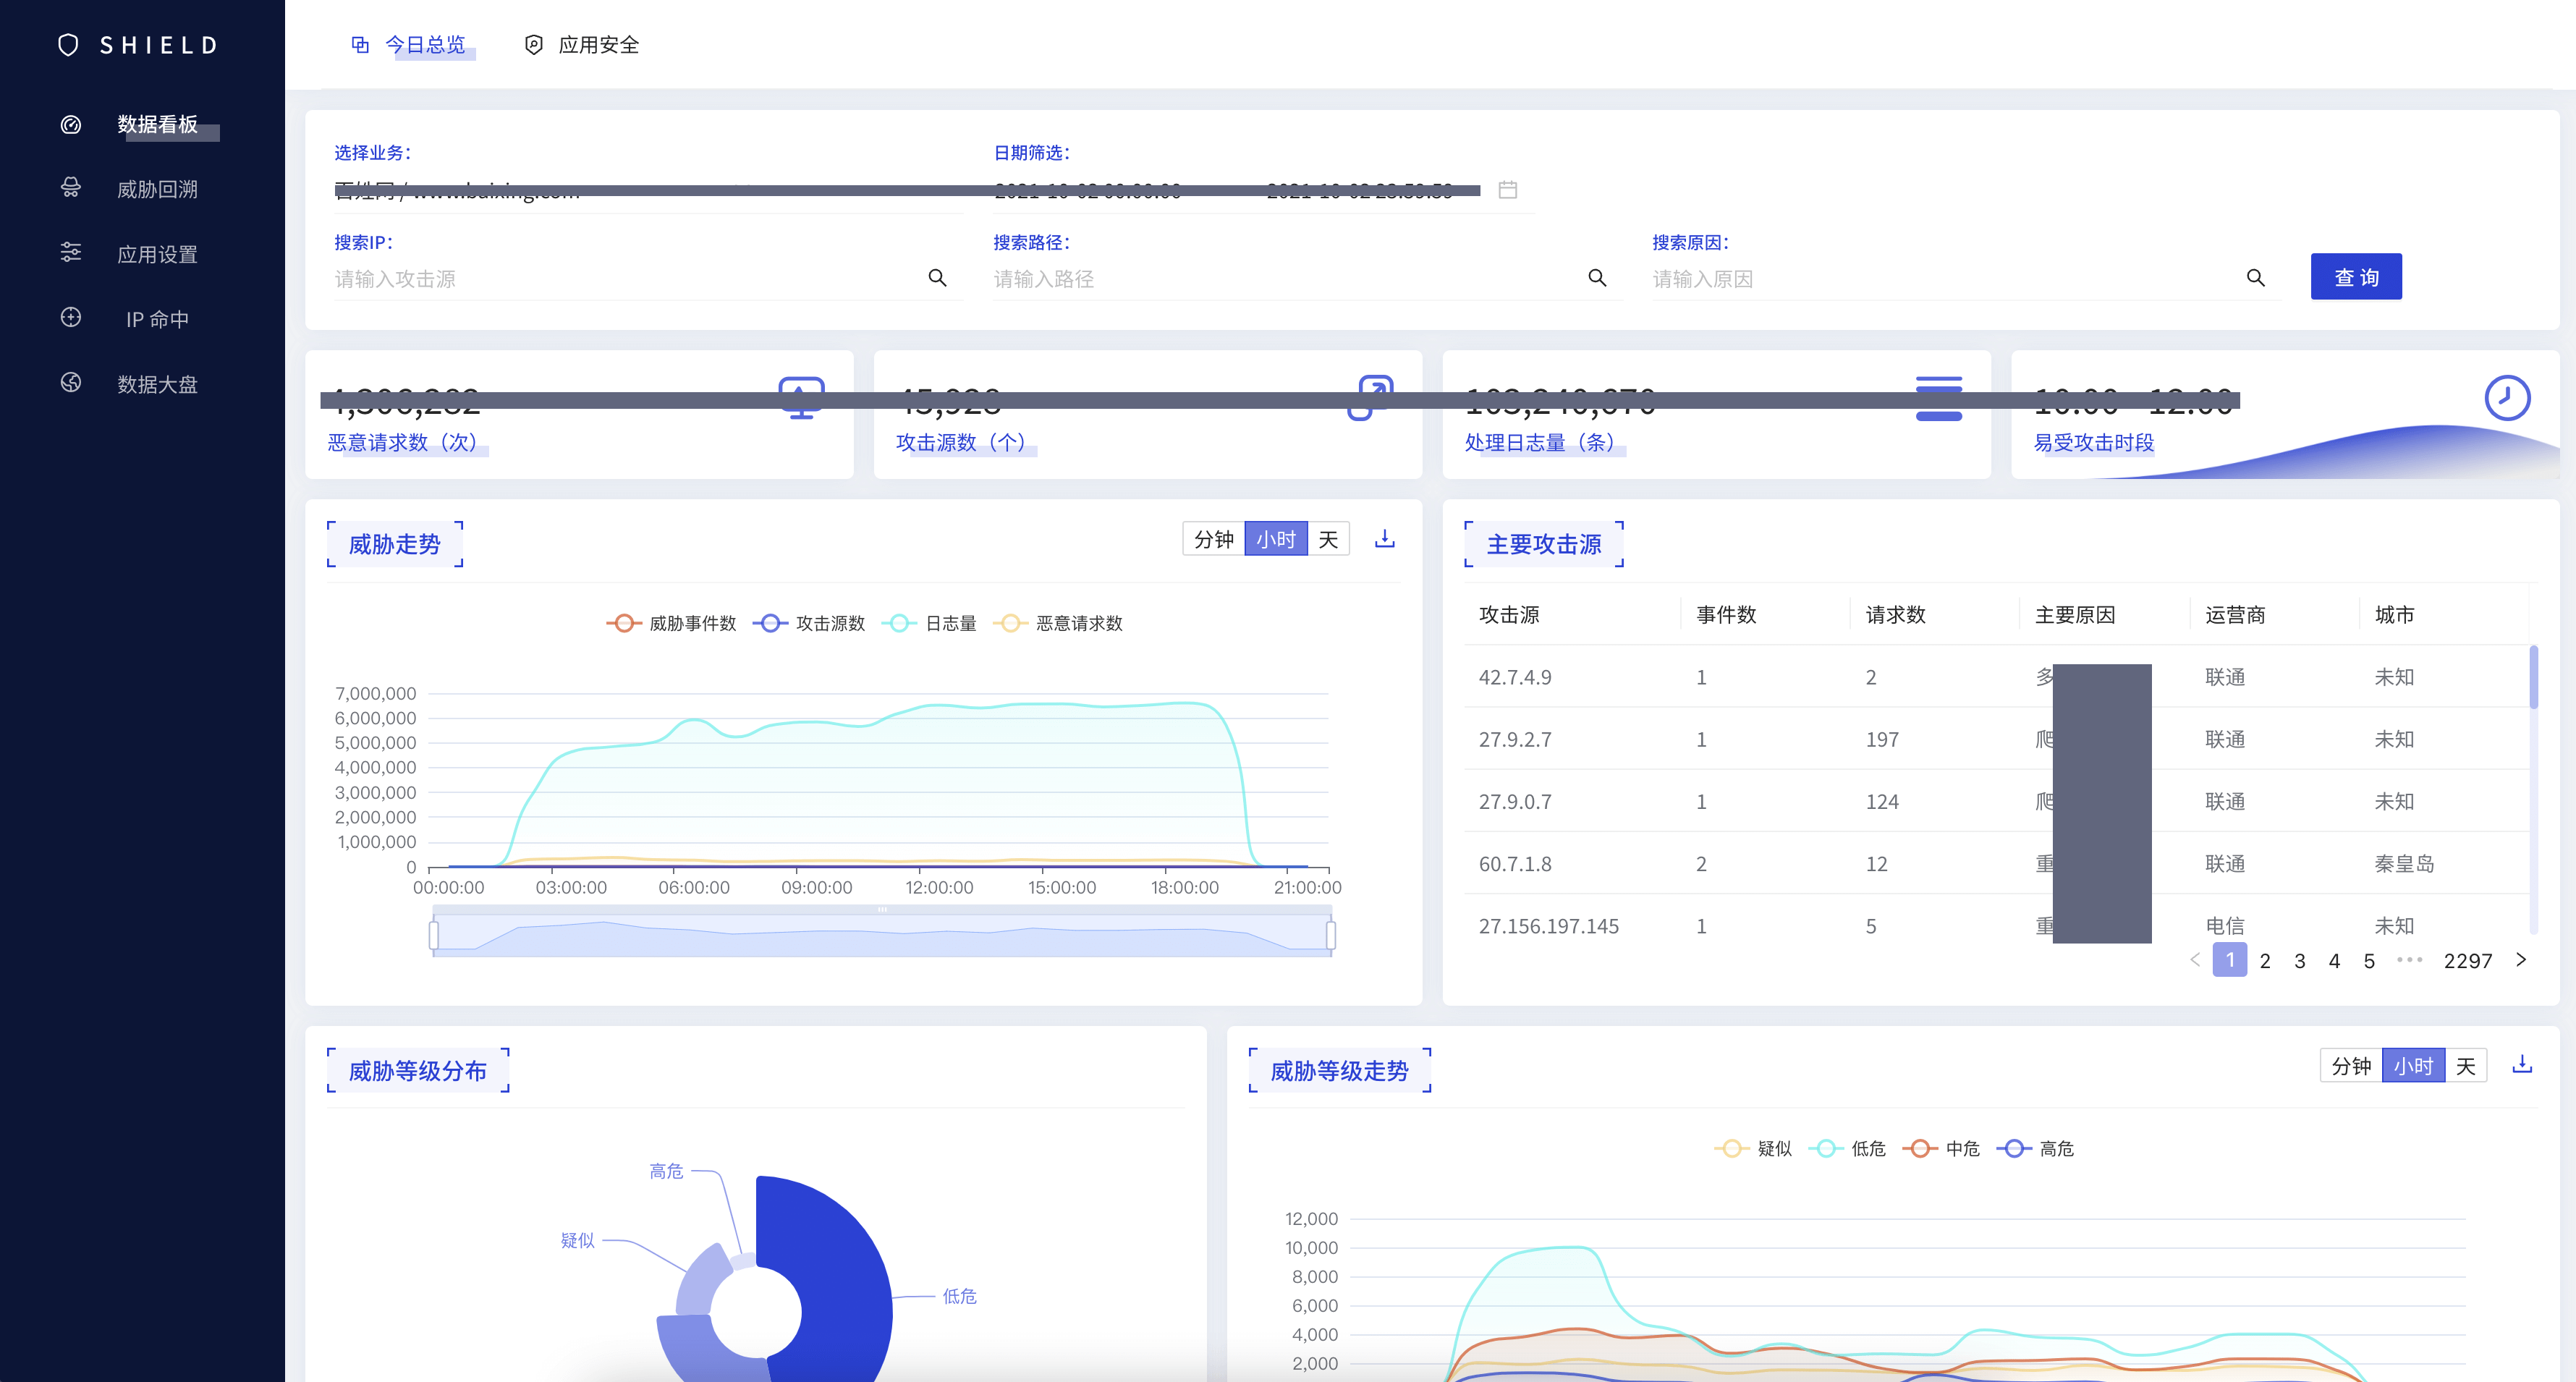Click the search icon for 搜索路径
The image size is (2576, 1382).
pyautogui.click(x=1597, y=278)
